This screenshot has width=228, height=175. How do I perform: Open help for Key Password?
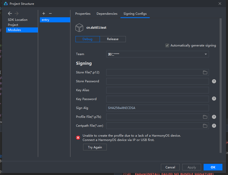click(x=214, y=99)
